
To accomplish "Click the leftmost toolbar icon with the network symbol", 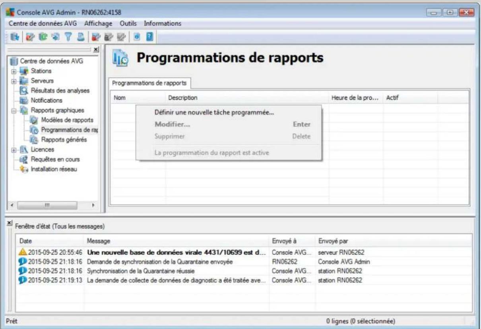I will pyautogui.click(x=16, y=37).
